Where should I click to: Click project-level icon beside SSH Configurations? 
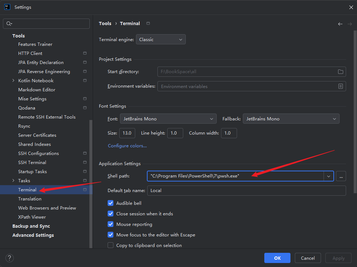pos(85,153)
